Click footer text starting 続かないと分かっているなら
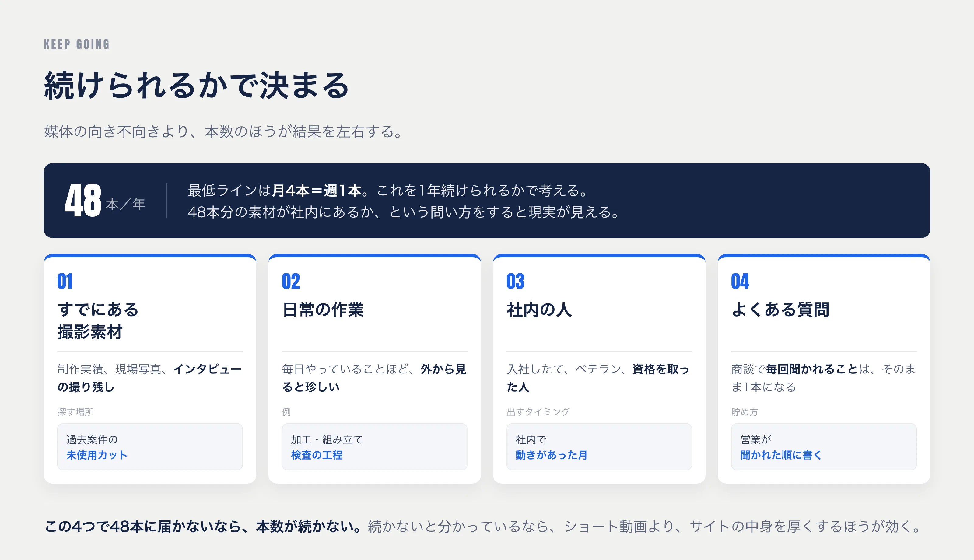Viewport: 974px width, 560px height. [x=644, y=527]
